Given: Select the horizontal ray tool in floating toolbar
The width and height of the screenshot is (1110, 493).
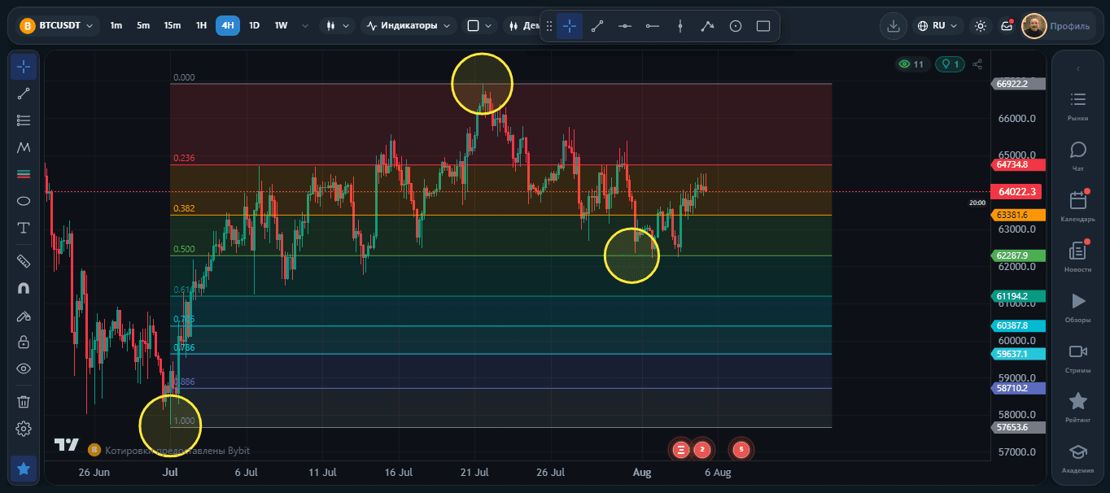Looking at the screenshot, I should 653,26.
